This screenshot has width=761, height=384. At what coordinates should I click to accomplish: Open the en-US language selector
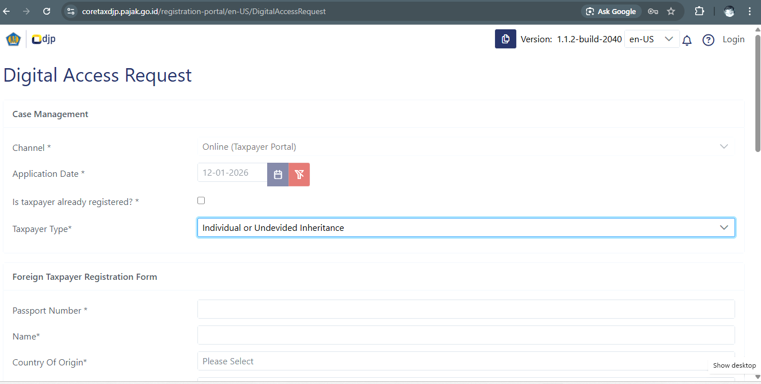pos(651,39)
